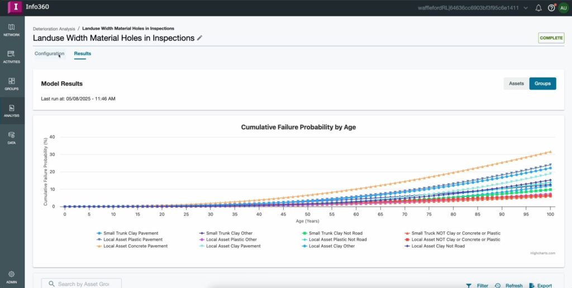Click the notifications bell icon
The image size is (572, 288).
point(538,8)
